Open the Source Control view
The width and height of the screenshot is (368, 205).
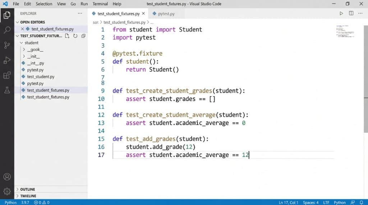pos(7,45)
